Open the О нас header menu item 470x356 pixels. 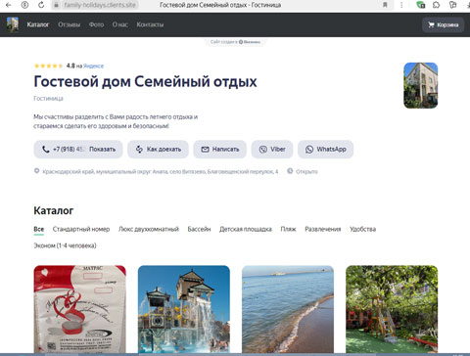(x=120, y=24)
